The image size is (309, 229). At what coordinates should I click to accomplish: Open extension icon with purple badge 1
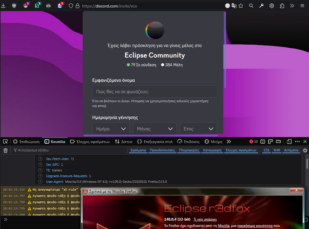point(26,5)
